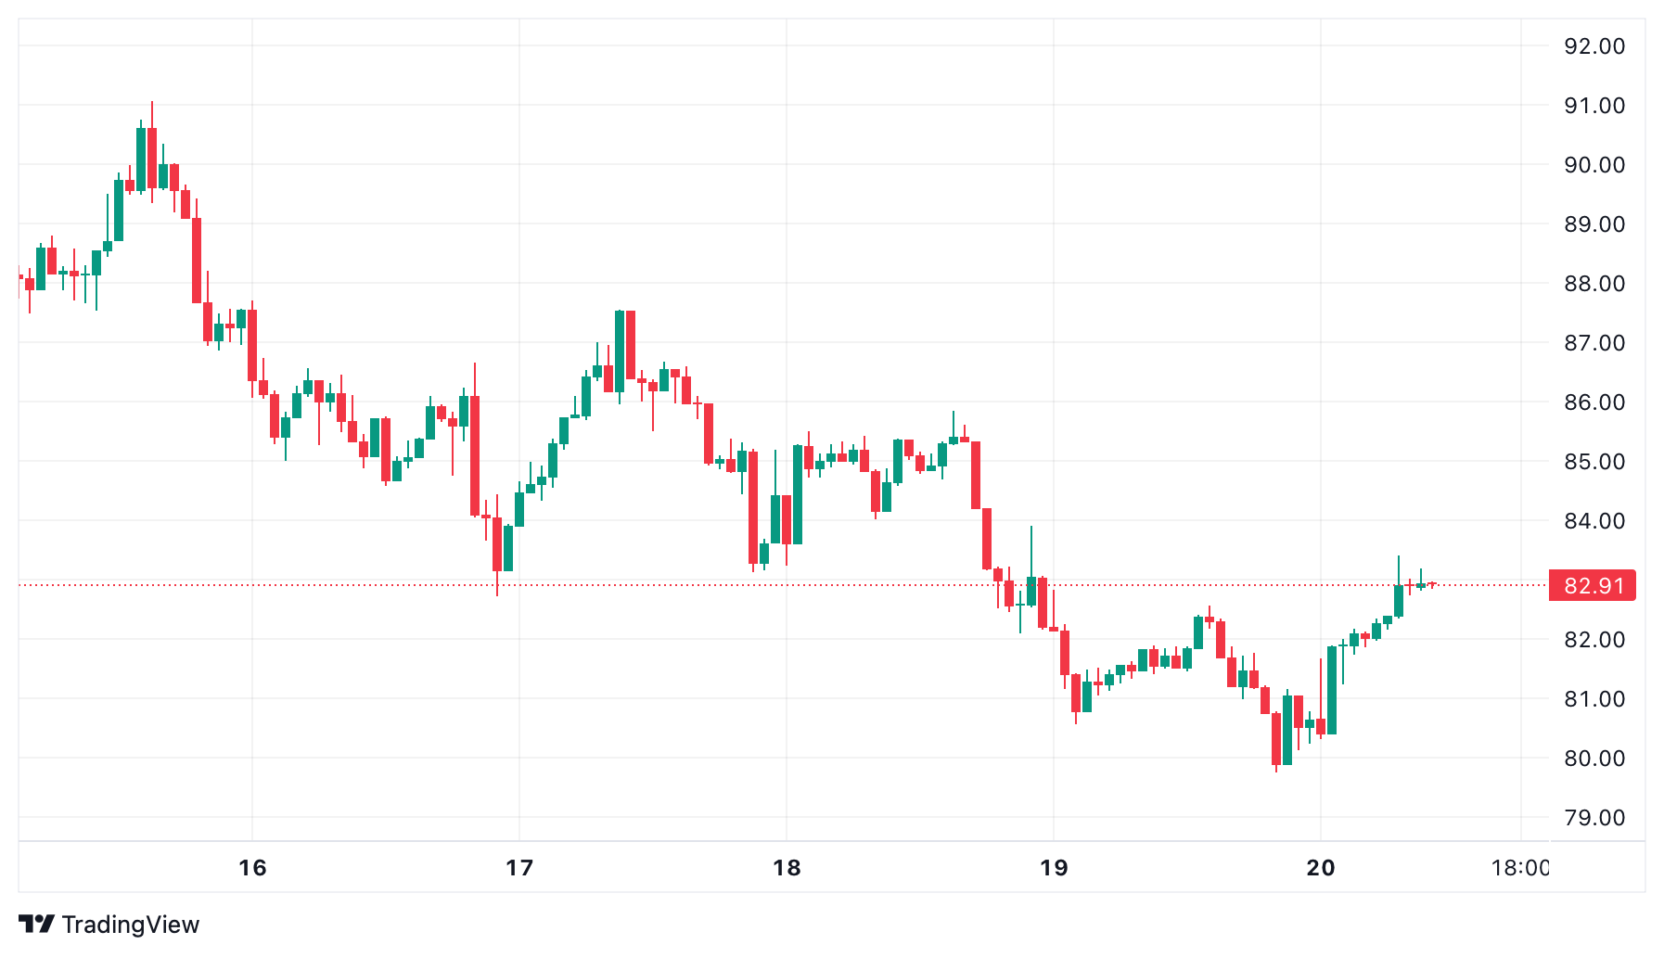Select the 87.00 price scale label
Viewport: 1664px width, 957px height.
(x=1594, y=343)
